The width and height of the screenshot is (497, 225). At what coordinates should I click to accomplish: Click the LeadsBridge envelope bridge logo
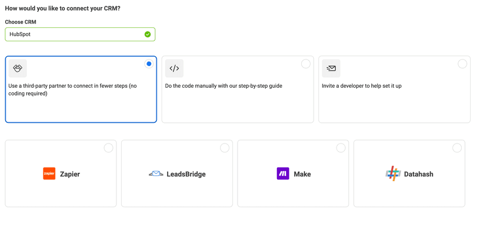[x=156, y=173]
